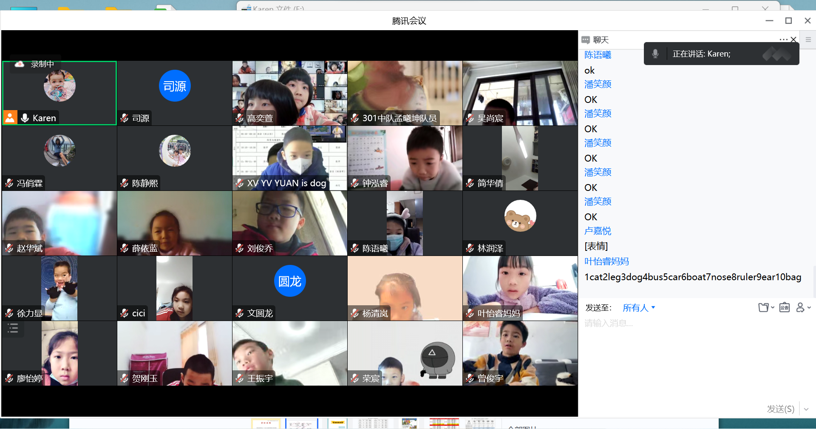Click 陈静熙's muted mic icon
816x429 pixels.
coord(125,183)
